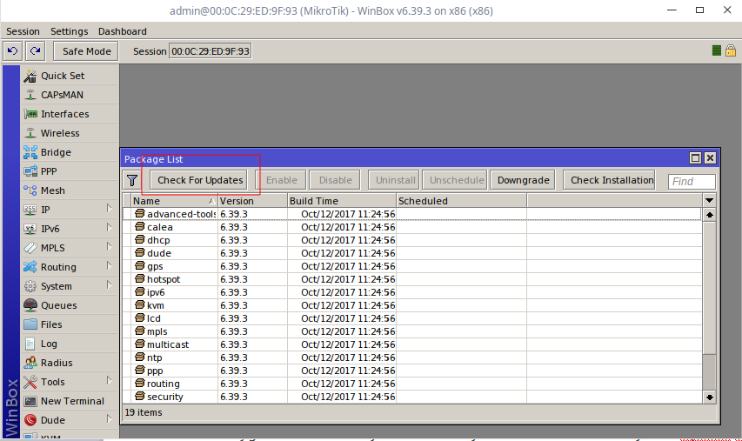Open Quick Set in sidebar

70,76
